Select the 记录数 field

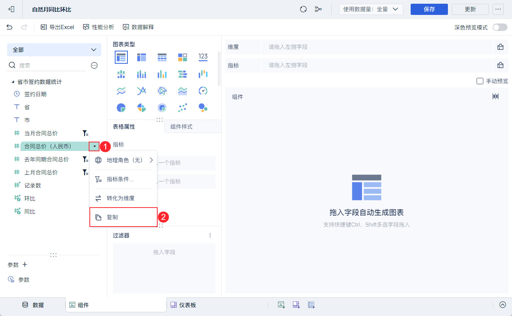[32, 186]
